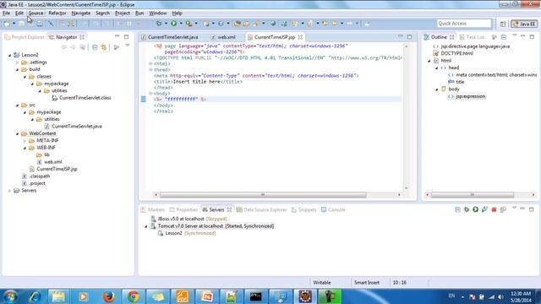Open Debug button dropdown arrow
541x304 pixels.
click(166, 24)
